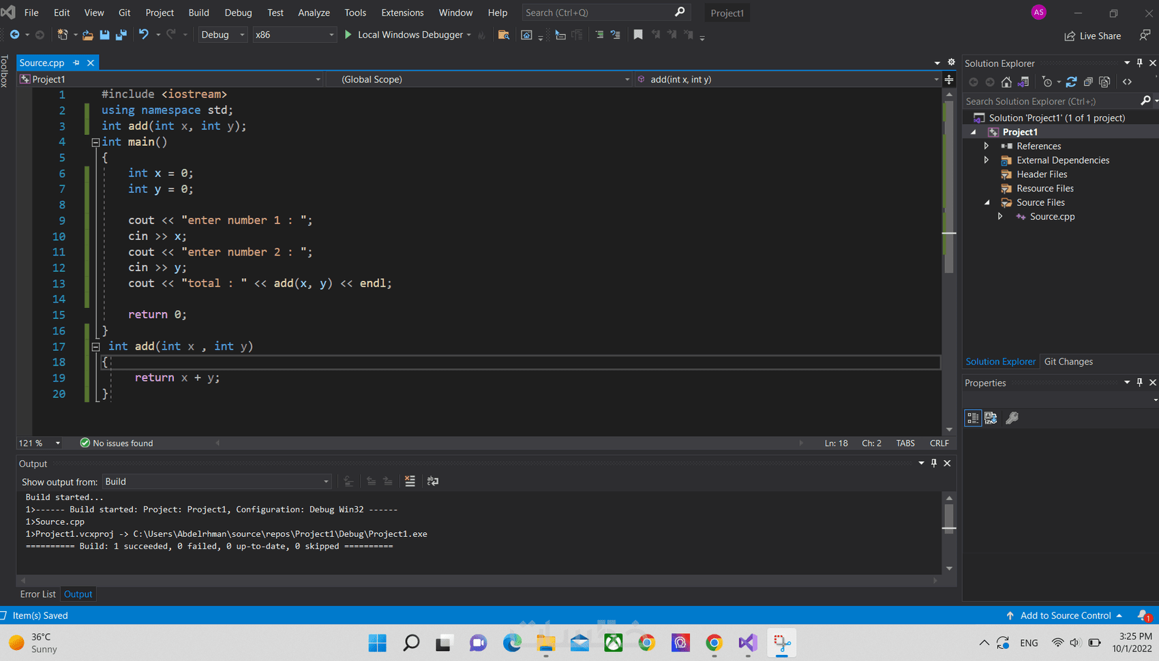Click the Save file toolbar icon
The height and width of the screenshot is (661, 1159).
coord(104,35)
